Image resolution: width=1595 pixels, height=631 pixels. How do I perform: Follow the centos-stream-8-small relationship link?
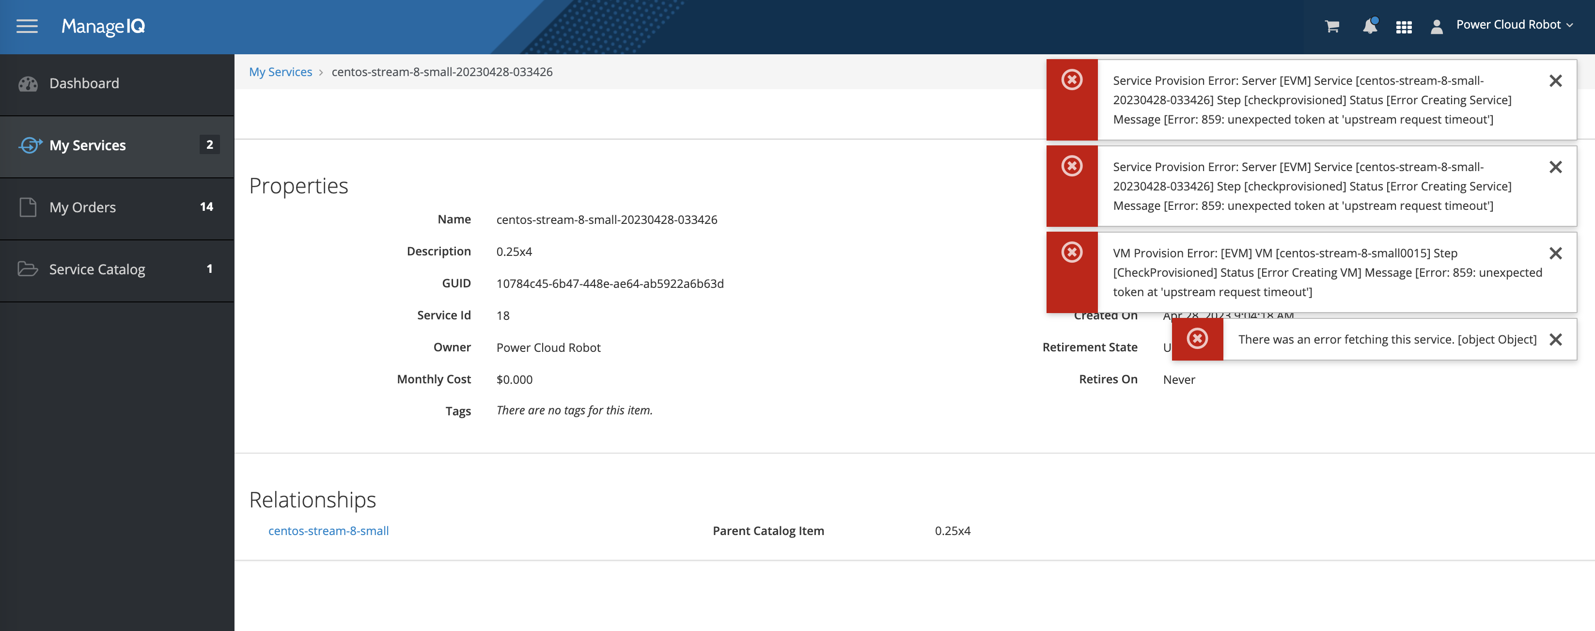click(328, 531)
